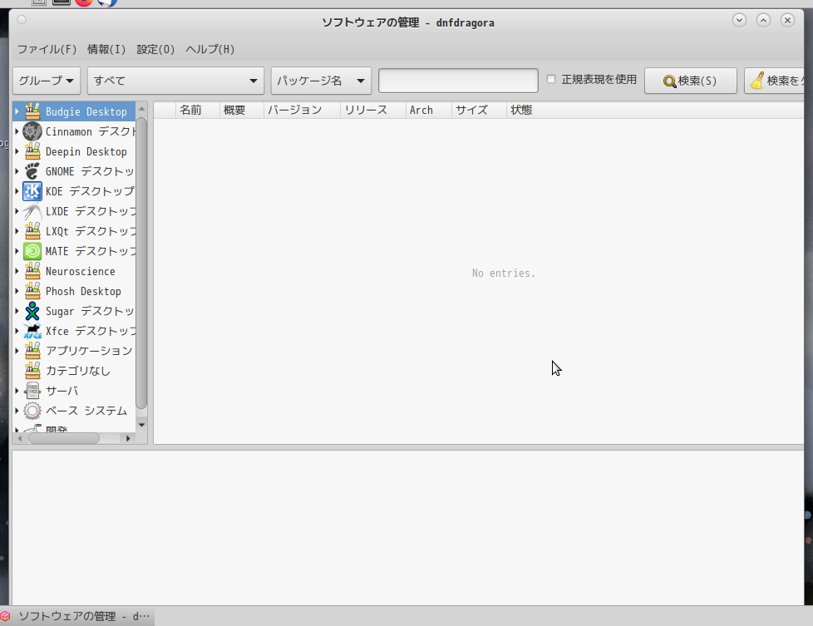Open the 設定(O) menu
This screenshot has width=813, height=626.
coord(155,49)
